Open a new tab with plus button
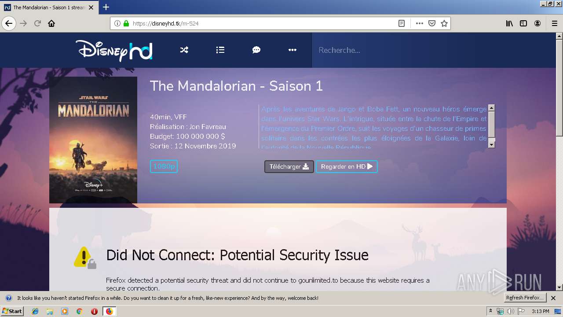The height and width of the screenshot is (317, 563). [106, 7]
